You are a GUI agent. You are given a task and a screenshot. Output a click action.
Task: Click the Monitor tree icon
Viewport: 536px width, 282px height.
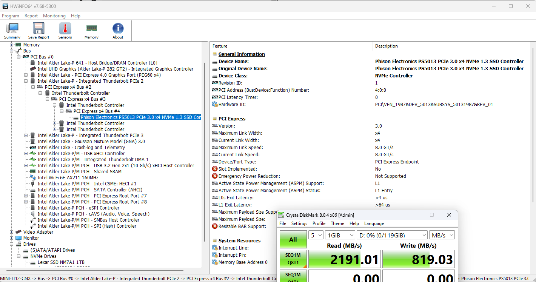[x=18, y=238]
